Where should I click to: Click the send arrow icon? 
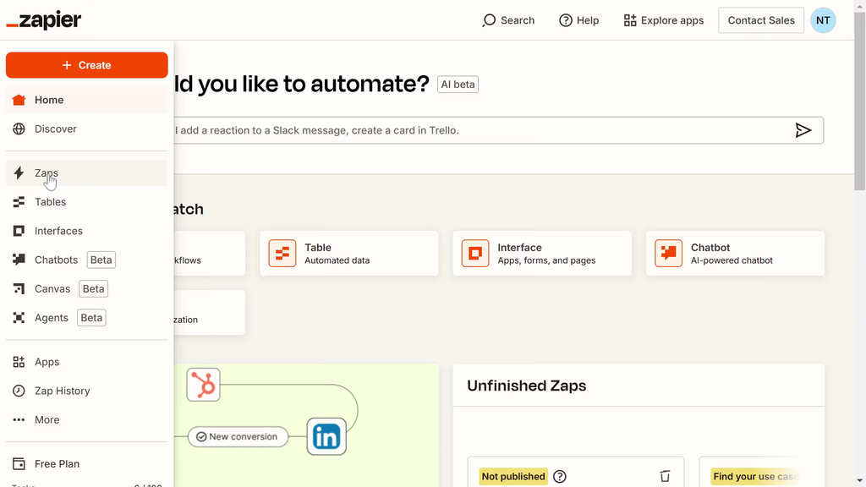pos(803,130)
